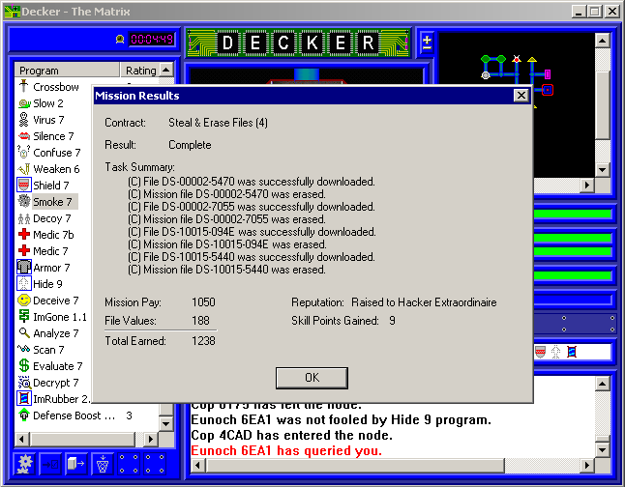Screen dimensions: 625x487
Task: Click the Program column header
Action: click(67, 71)
